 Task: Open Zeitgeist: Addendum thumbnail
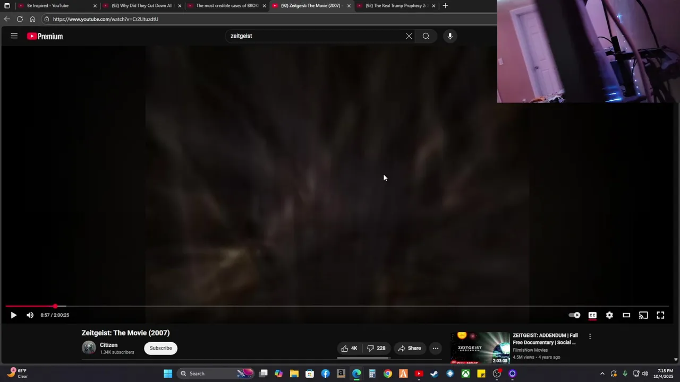(480, 348)
